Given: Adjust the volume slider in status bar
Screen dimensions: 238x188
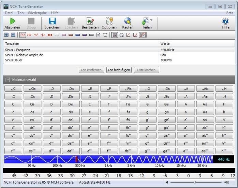Looking at the screenshot, I should point(195,183).
